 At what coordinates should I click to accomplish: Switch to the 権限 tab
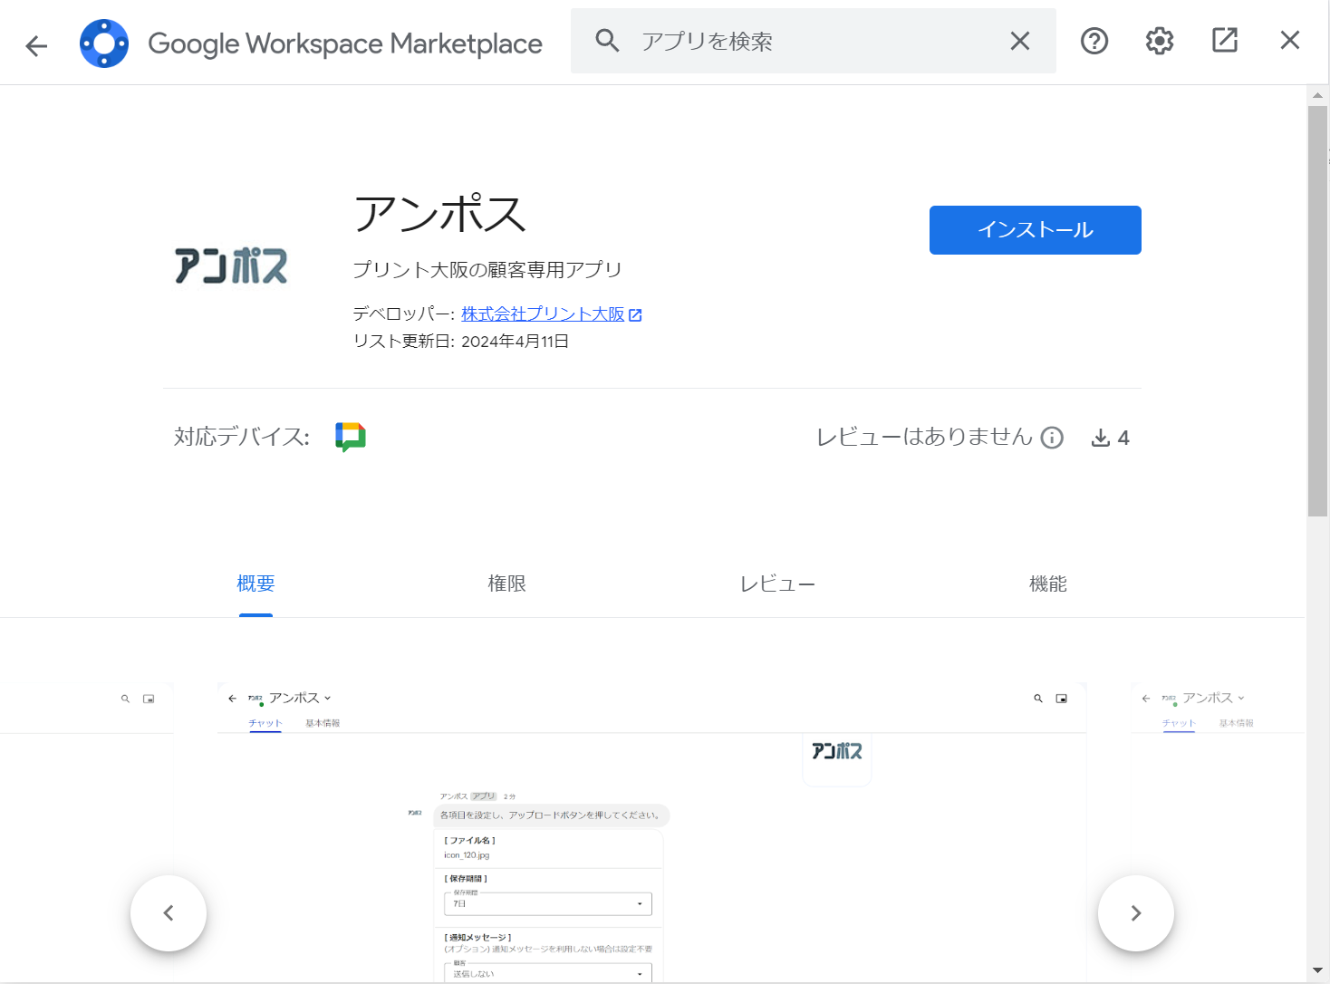(506, 584)
